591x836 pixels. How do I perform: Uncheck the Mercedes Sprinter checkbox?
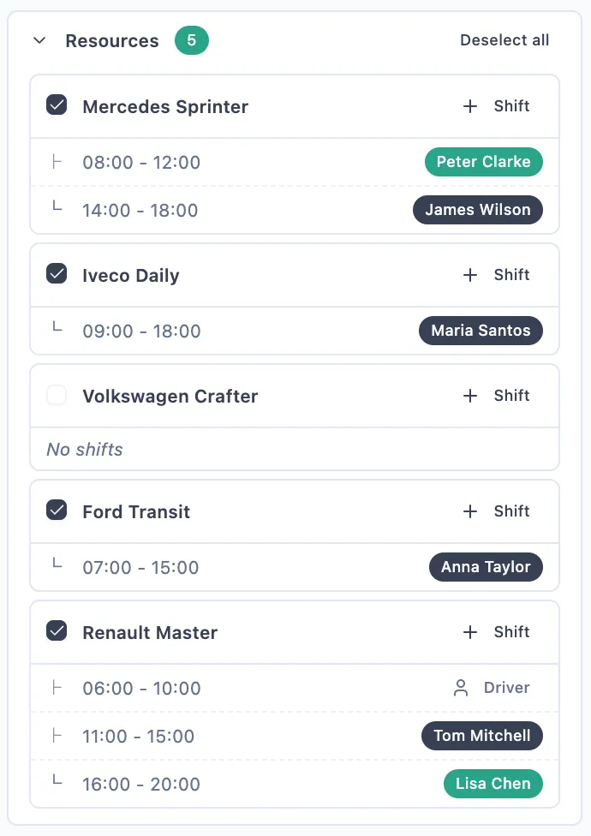57,106
